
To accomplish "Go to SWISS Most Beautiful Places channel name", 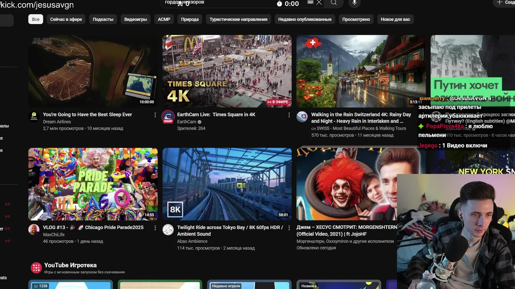I will [358, 128].
